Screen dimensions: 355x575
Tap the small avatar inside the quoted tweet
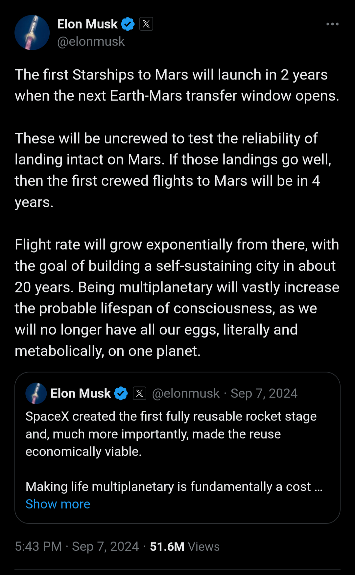point(36,393)
